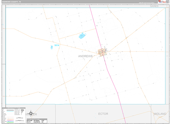This screenshot has height=124, width=171.
Task: Click the GAINES county label
Action: (x=154, y=6)
